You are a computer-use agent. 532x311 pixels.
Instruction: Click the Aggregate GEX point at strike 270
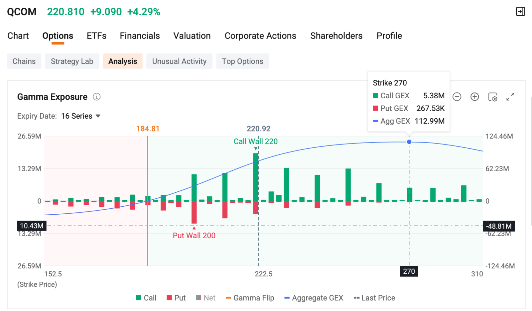(x=409, y=142)
